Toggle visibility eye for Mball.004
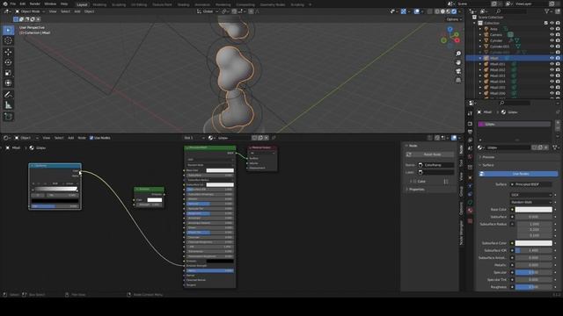The image size is (563, 316). coord(552,82)
